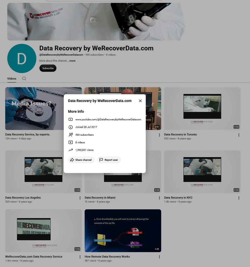Open the Data Recovery in NYC thumbnail
This screenshot has height=267, width=250.
[202, 172]
